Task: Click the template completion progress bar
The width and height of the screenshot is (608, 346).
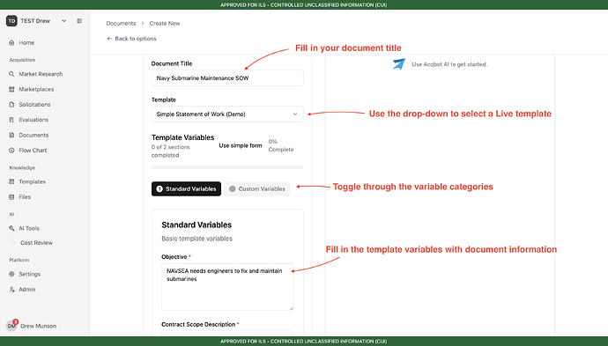Action: [227, 167]
